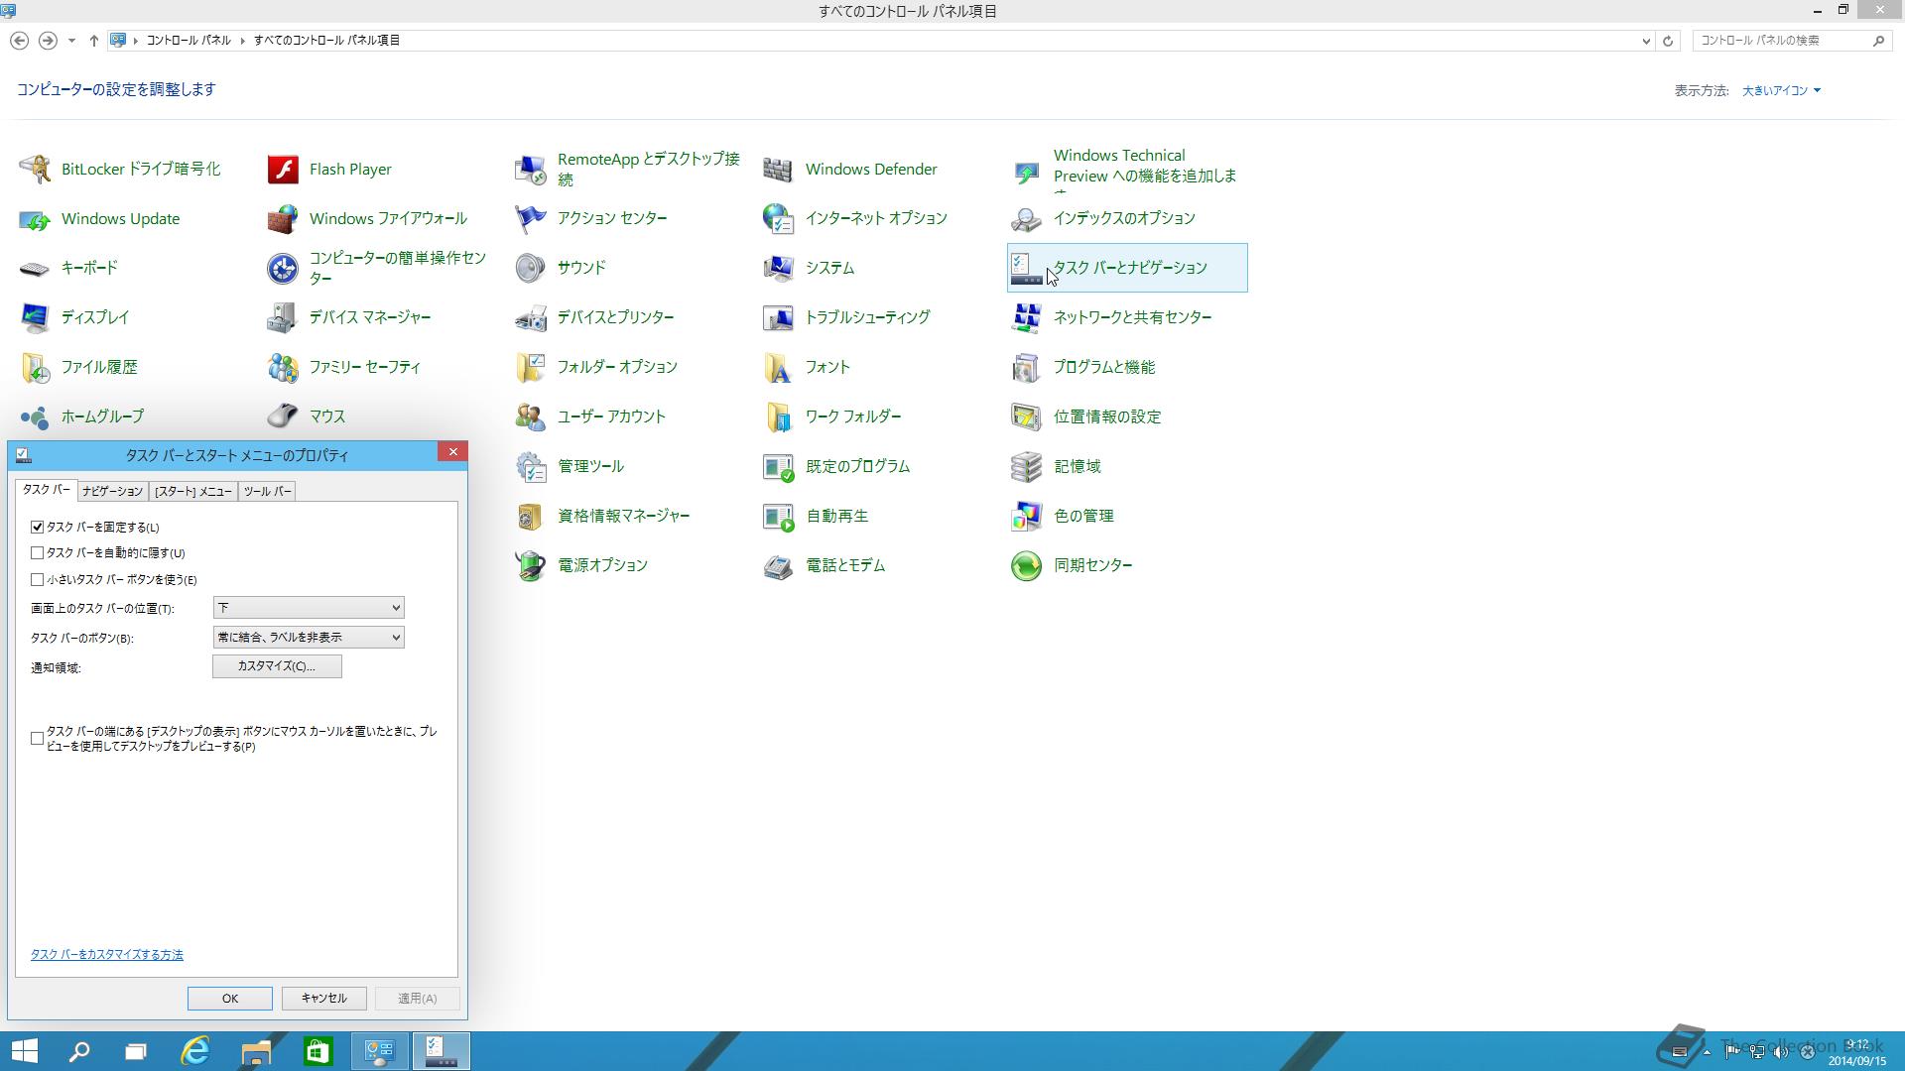
Task: Open BitLocker drive encryption icon
Action: [x=35, y=170]
